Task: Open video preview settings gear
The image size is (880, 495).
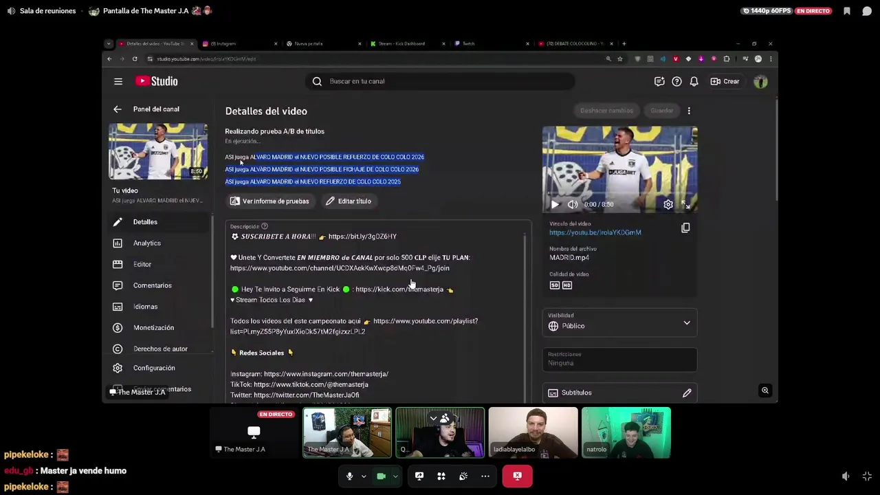Action: 668,204
